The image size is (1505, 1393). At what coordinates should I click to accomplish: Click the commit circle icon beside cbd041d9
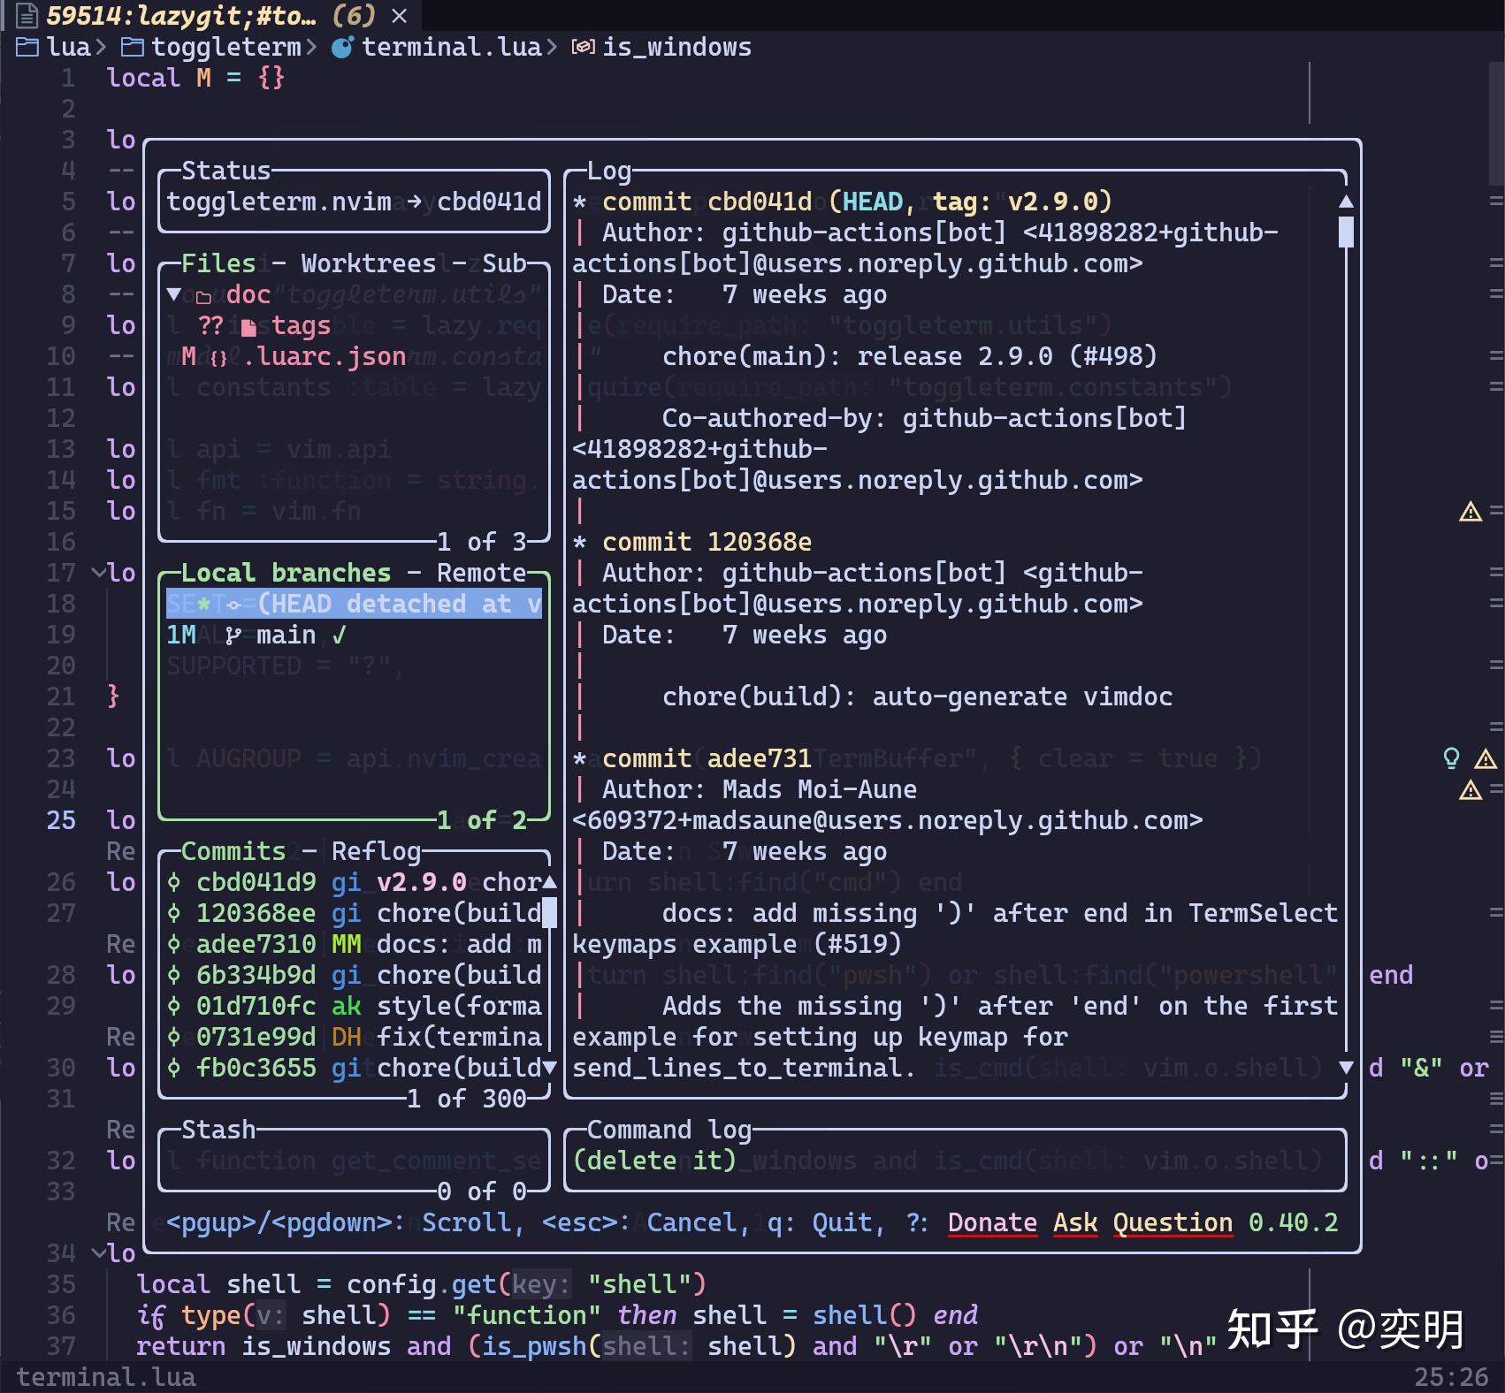coord(173,881)
